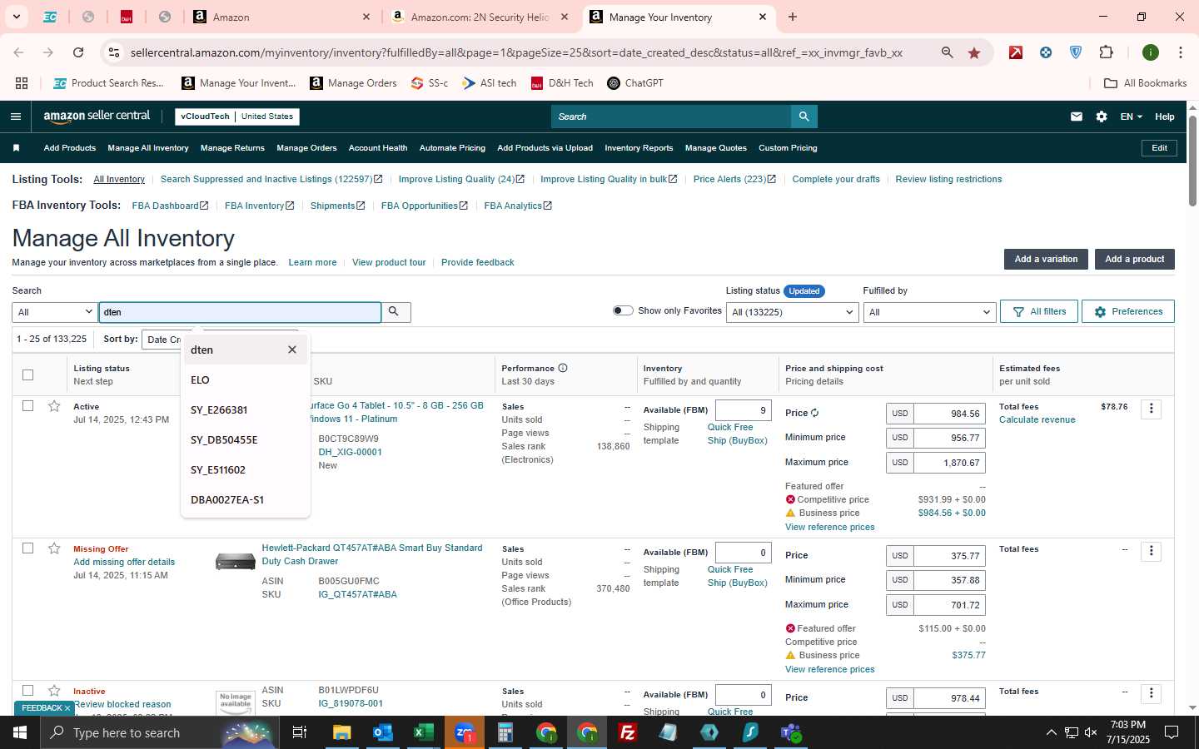The image size is (1199, 749).
Task: Toggle Show only Favorites switch
Action: pos(623,310)
